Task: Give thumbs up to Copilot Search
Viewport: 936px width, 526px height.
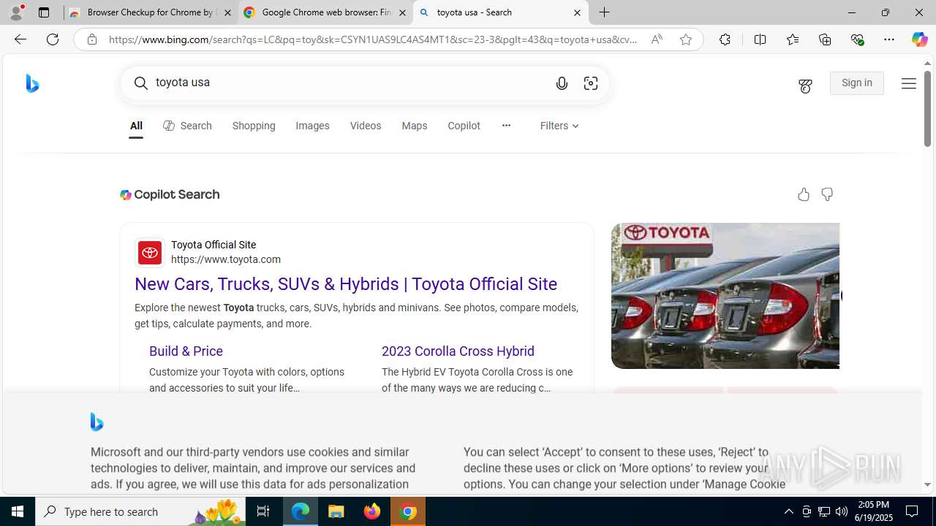Action: [804, 194]
